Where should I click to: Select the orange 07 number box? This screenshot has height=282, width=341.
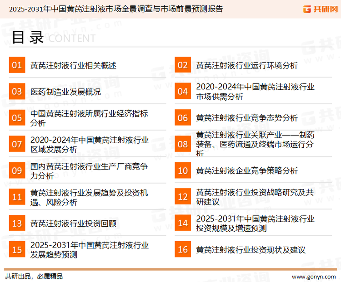(x=17, y=144)
